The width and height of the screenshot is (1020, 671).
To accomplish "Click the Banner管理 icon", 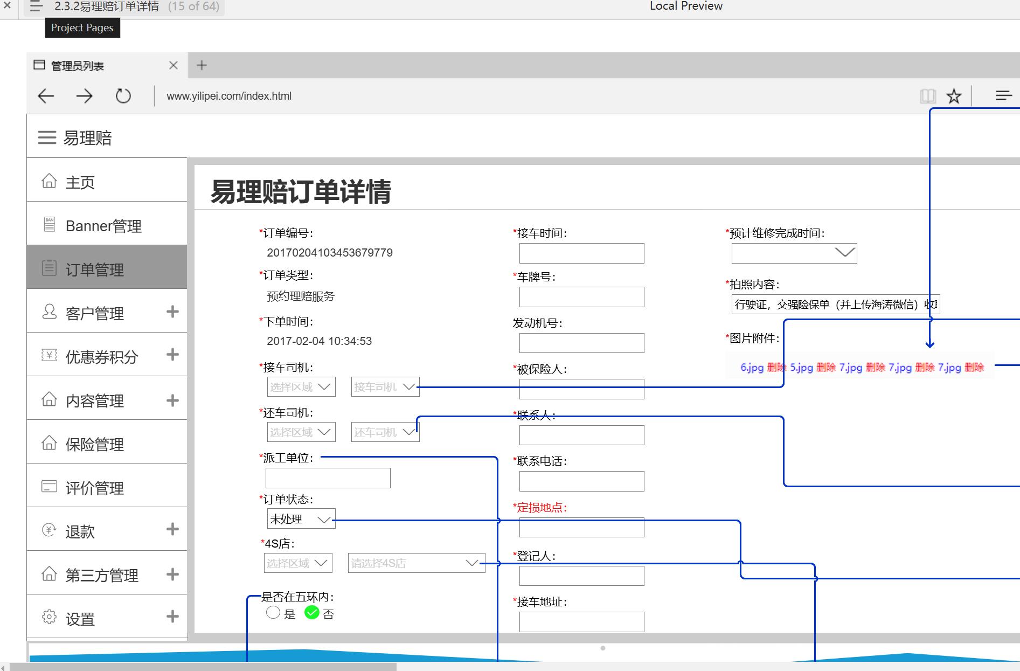I will (49, 224).
